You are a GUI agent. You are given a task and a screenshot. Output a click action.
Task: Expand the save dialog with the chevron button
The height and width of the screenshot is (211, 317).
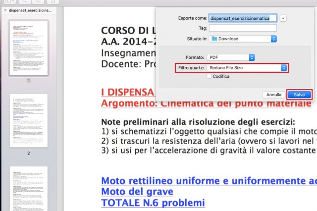pos(283,18)
